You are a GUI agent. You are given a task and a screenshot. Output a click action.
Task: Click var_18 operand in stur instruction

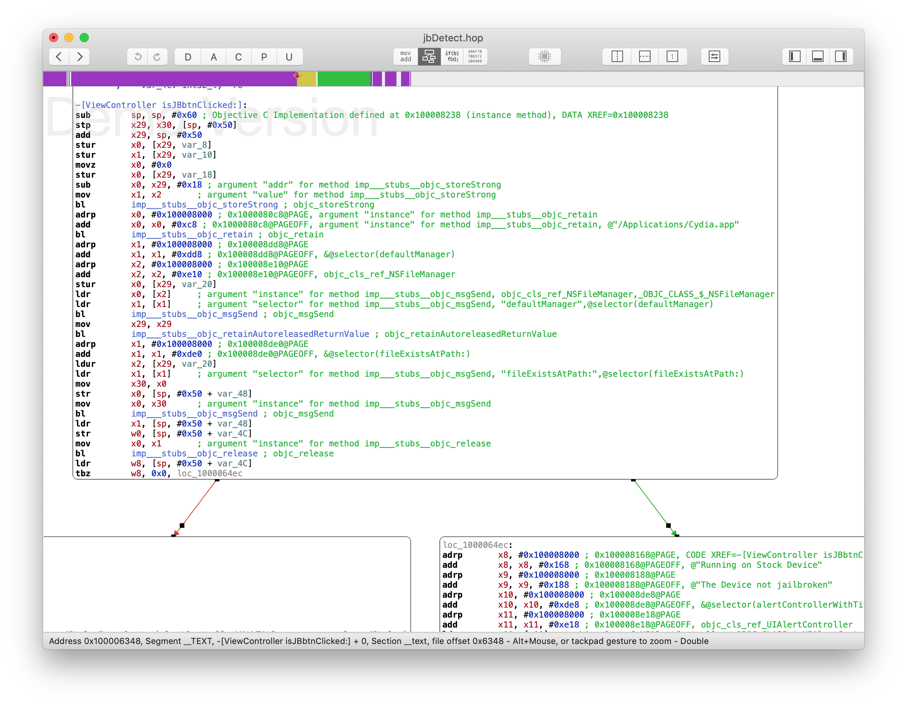point(197,175)
